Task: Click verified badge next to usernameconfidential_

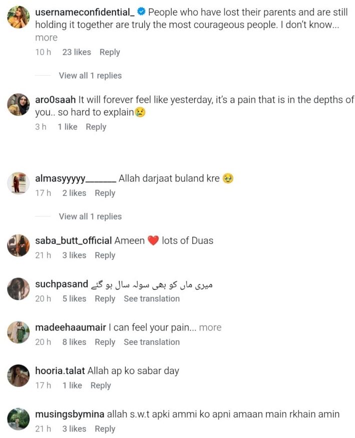Action: pyautogui.click(x=141, y=12)
